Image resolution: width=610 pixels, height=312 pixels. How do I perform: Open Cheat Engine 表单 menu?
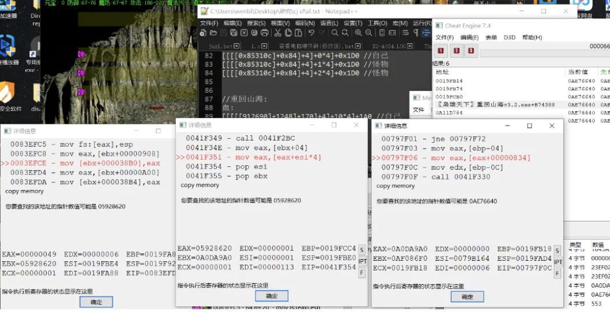coord(491,37)
